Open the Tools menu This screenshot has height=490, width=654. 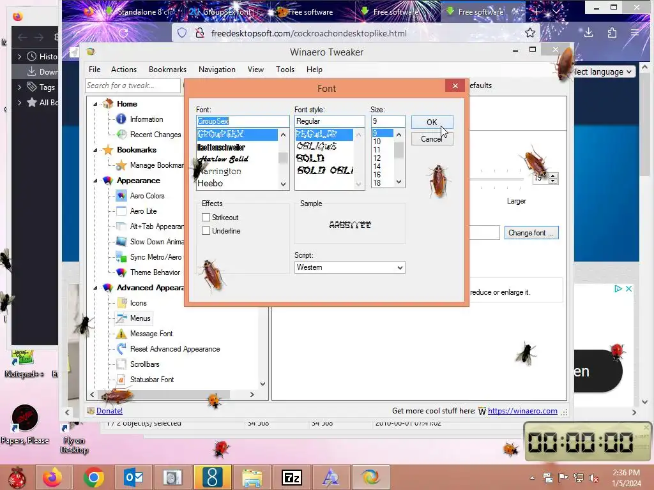coord(285,70)
